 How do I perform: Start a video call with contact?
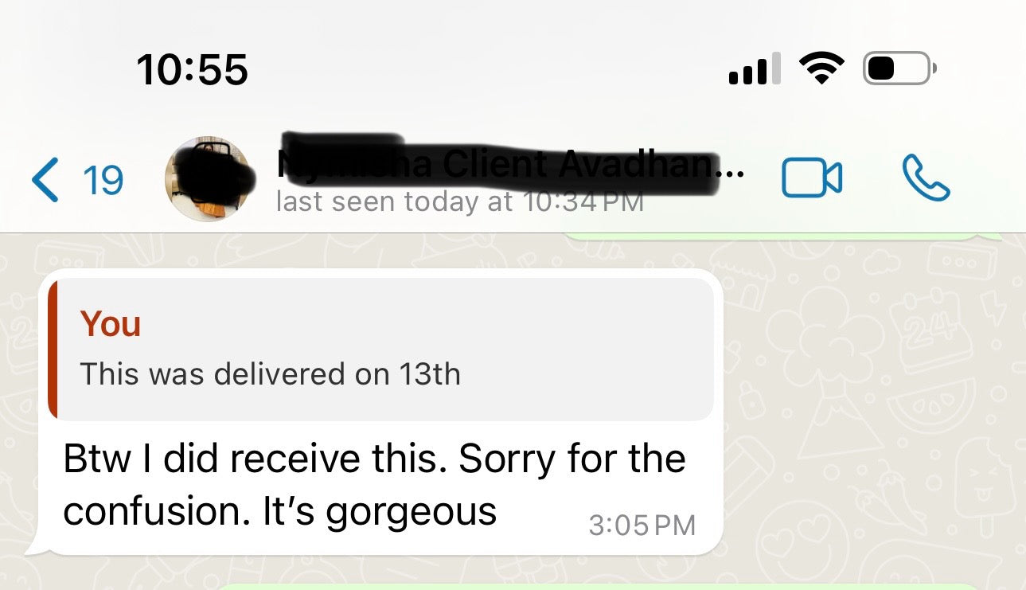[812, 178]
